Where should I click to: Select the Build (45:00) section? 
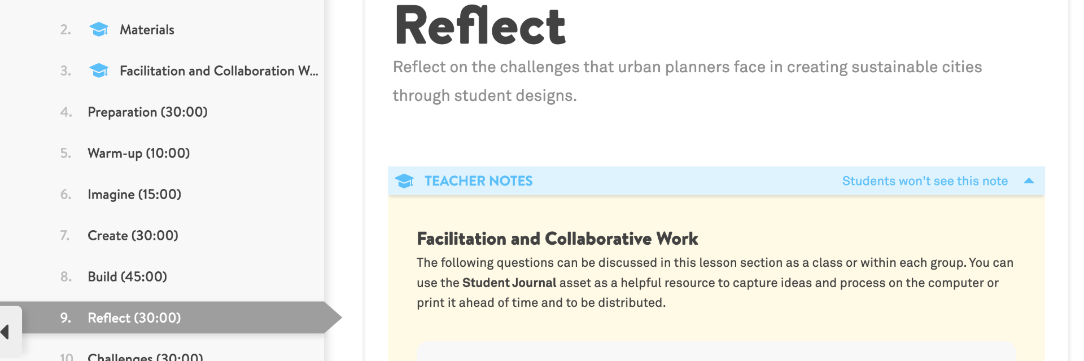tap(127, 277)
